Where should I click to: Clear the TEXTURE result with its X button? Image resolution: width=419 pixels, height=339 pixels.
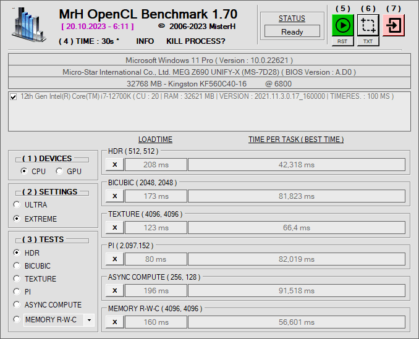click(115, 227)
